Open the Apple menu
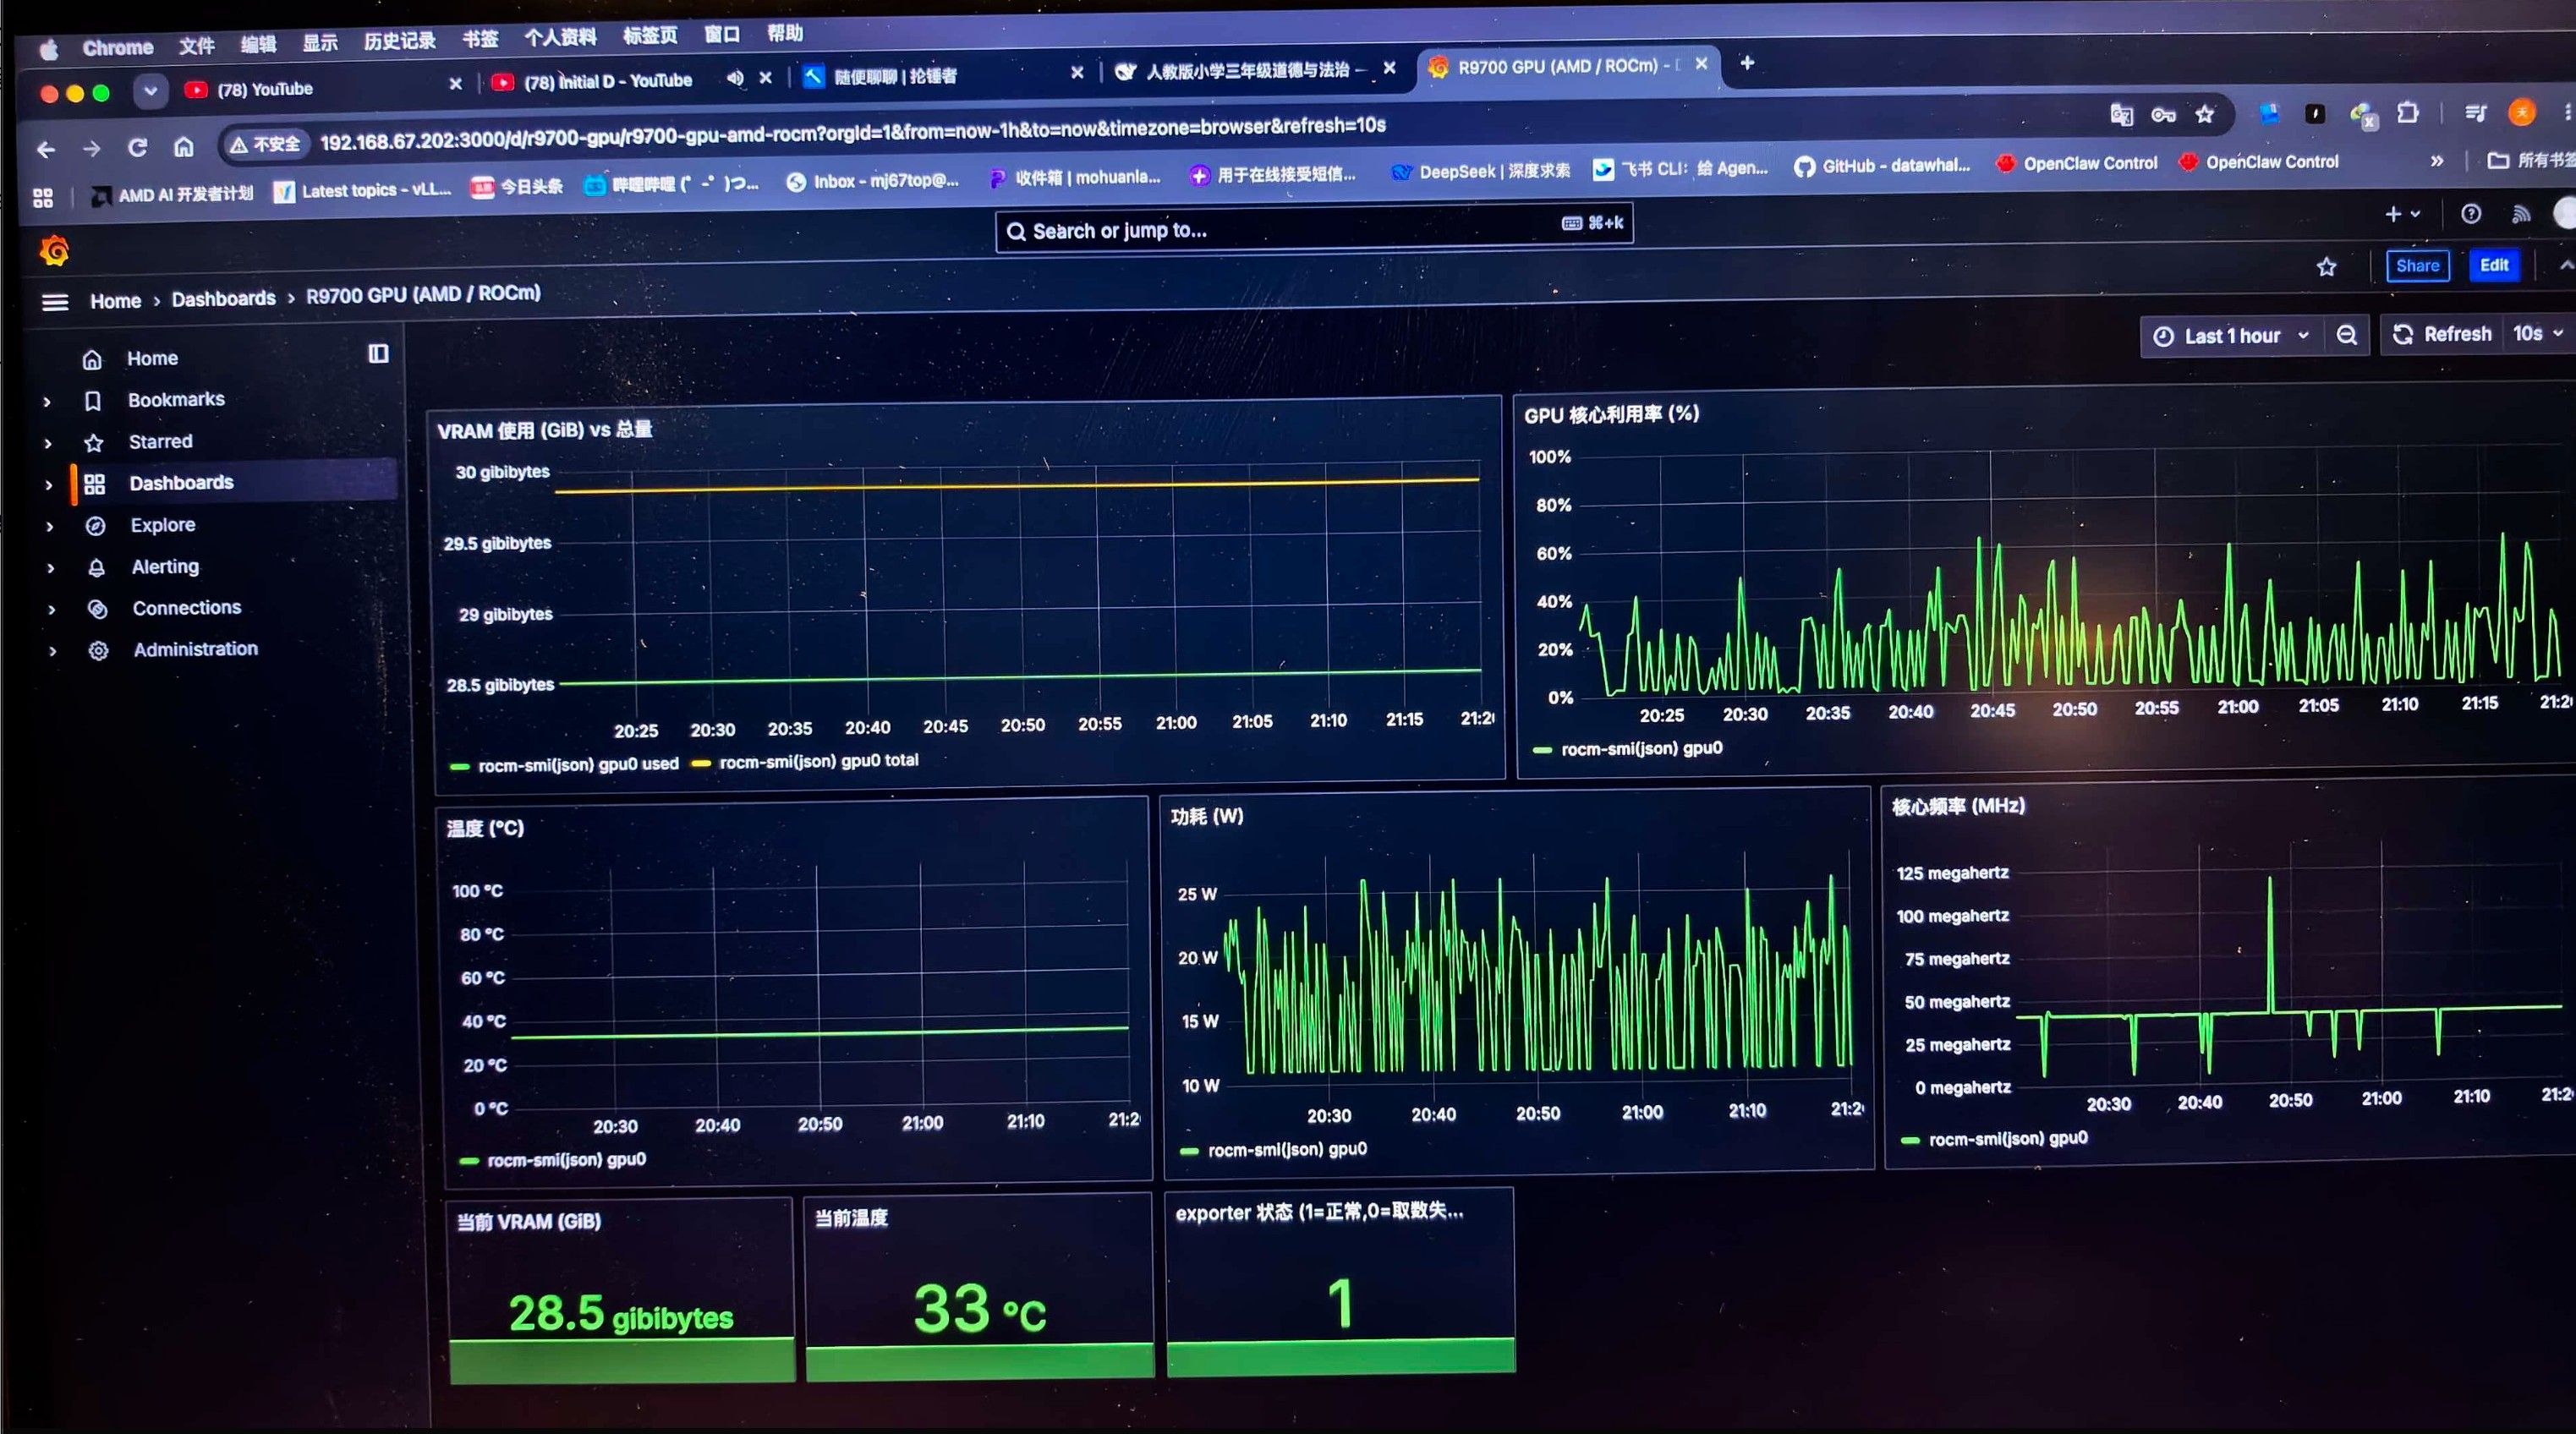Screen dimensions: 2576x1434 coord(49,48)
